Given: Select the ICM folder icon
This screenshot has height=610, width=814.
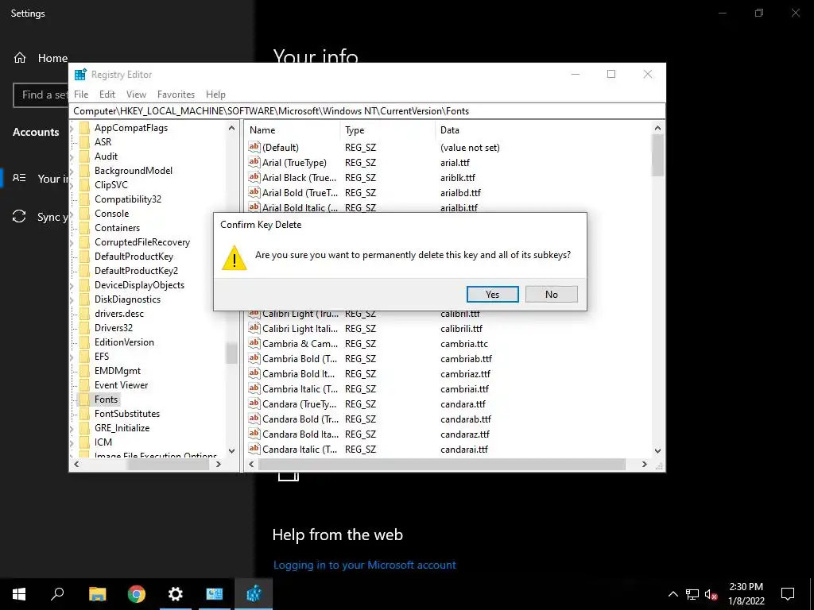Looking at the screenshot, I should click(x=84, y=442).
